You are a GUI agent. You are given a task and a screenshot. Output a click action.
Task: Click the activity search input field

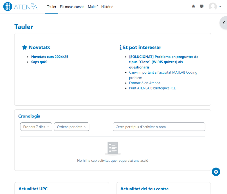(159, 127)
